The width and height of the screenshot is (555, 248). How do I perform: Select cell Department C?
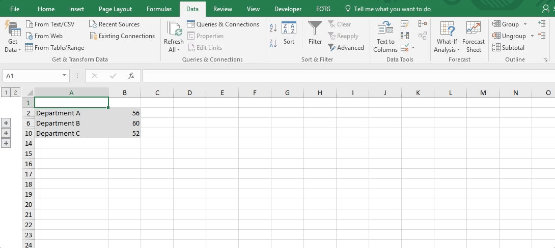pyautogui.click(x=71, y=133)
